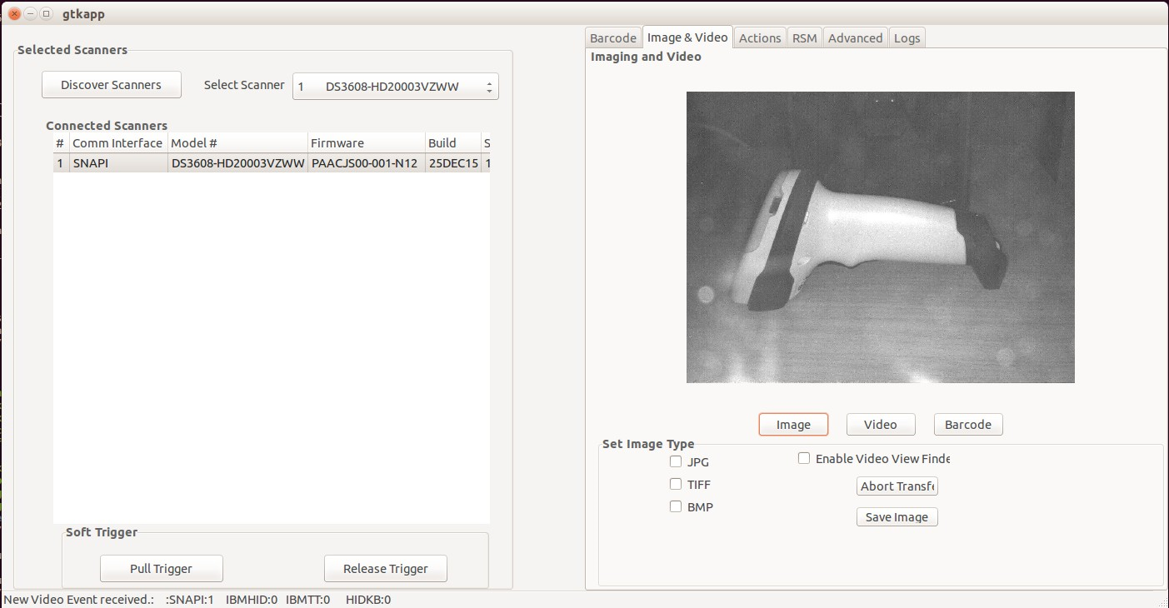The image size is (1169, 608).
Task: Check the TIFF image type option
Action: (x=676, y=484)
